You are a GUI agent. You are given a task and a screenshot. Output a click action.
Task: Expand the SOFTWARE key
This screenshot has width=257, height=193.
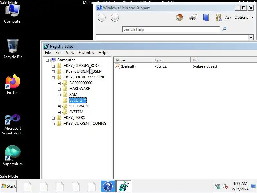tap(59, 106)
